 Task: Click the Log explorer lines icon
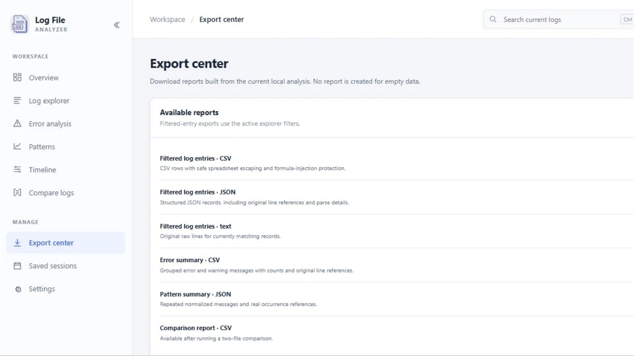coord(17,100)
